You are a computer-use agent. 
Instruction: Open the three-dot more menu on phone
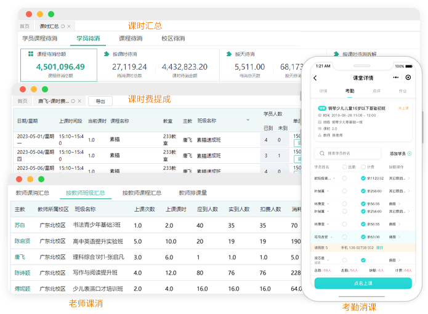[395, 78]
